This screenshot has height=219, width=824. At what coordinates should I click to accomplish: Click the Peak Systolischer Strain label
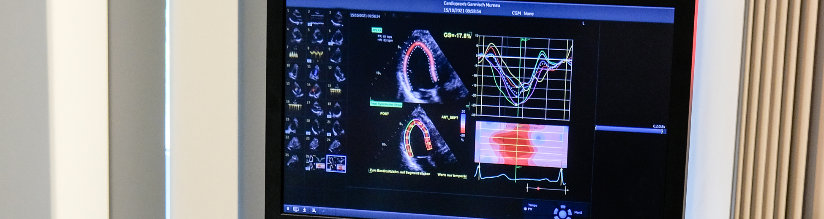[386, 104]
